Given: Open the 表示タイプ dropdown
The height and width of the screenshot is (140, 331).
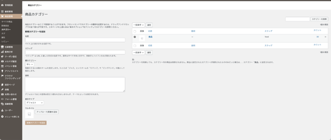Looking at the screenshot, I should (34, 103).
